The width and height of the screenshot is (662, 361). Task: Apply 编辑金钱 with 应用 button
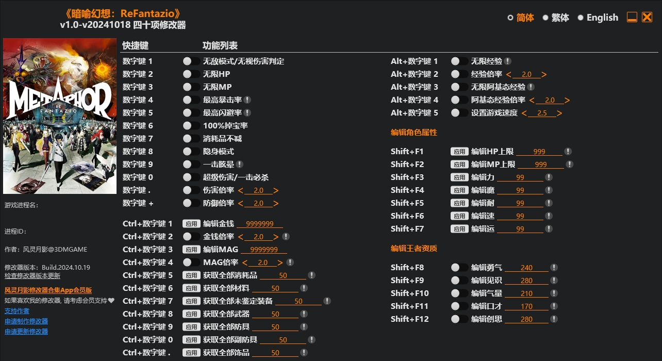tap(191, 224)
